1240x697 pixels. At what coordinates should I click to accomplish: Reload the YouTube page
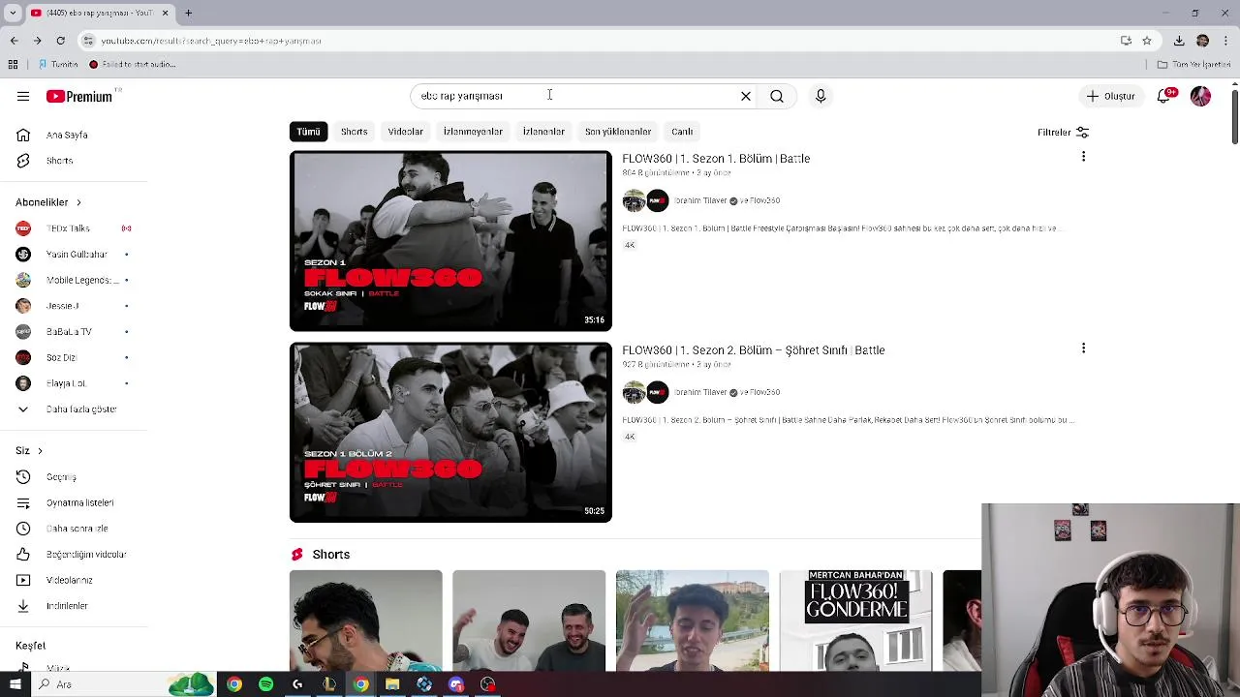[x=60, y=41]
